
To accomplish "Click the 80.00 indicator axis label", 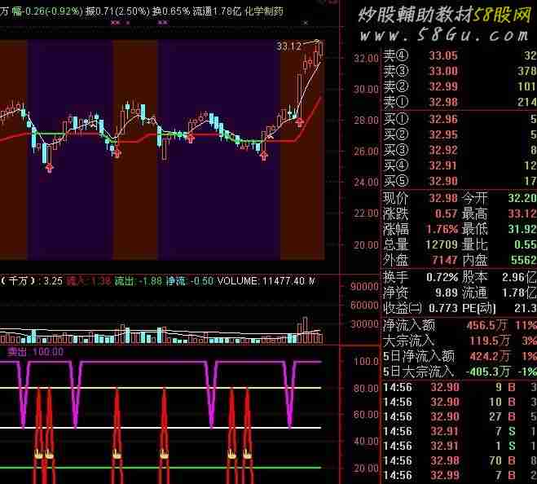I will tap(366, 388).
